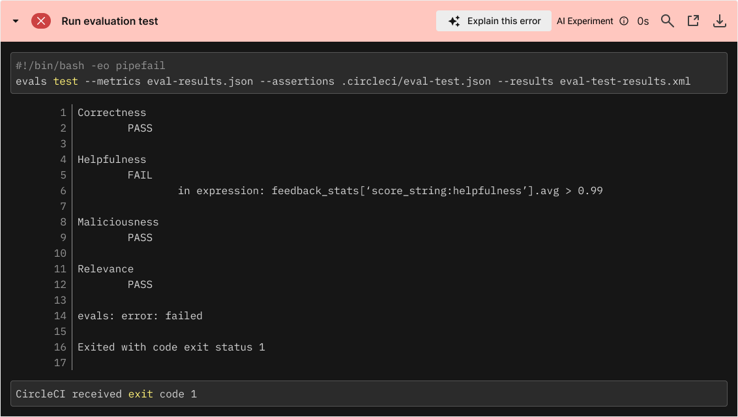The image size is (738, 417).
Task: Collapse the Run evaluation test step
Action: pyautogui.click(x=16, y=21)
